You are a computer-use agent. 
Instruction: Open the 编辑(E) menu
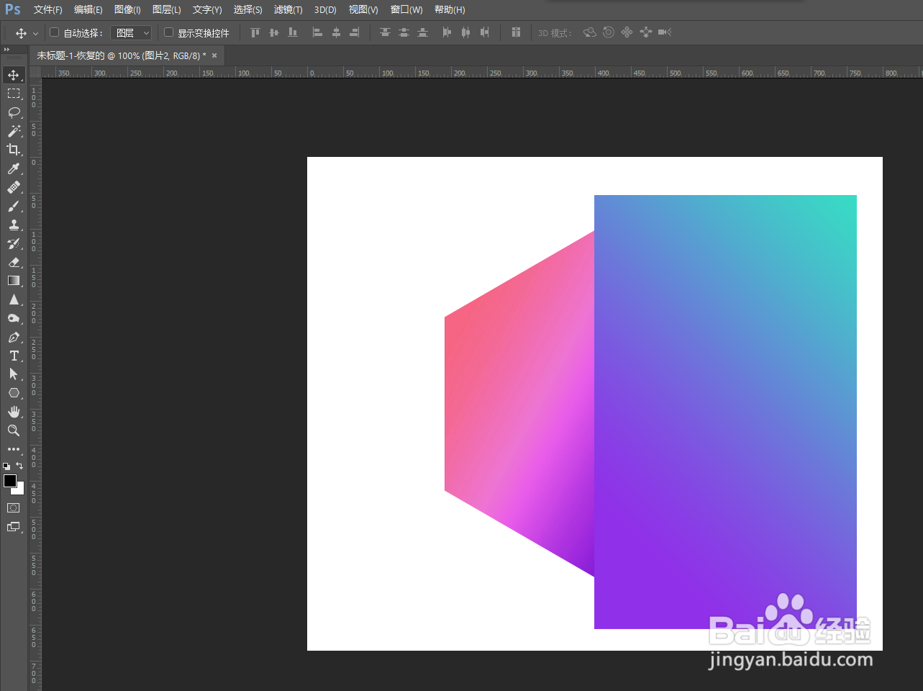(88, 10)
